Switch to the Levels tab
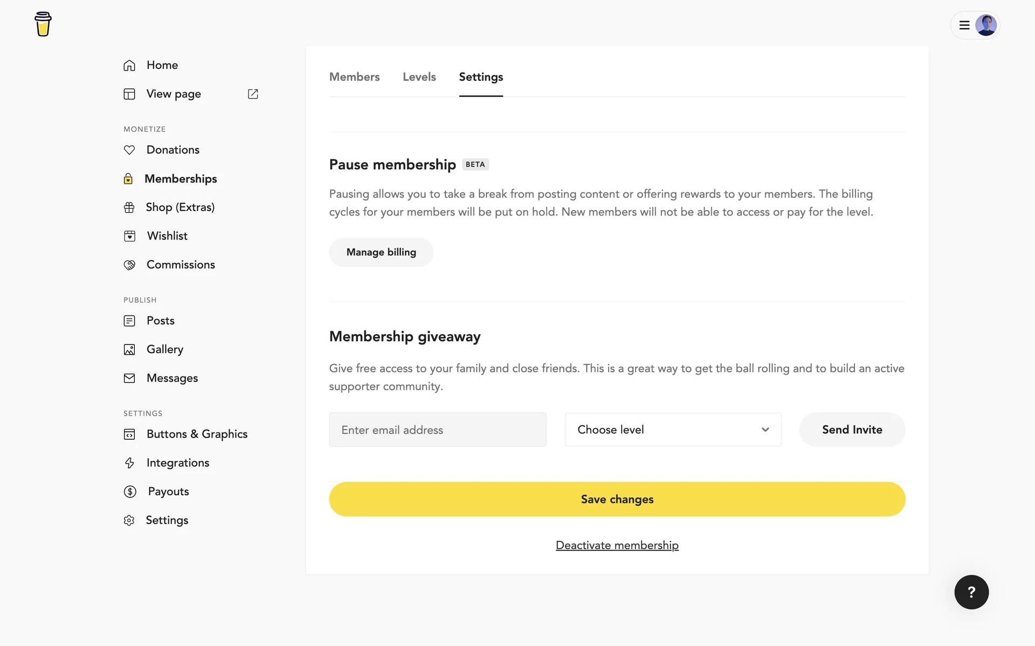This screenshot has width=1035, height=646. 419,77
